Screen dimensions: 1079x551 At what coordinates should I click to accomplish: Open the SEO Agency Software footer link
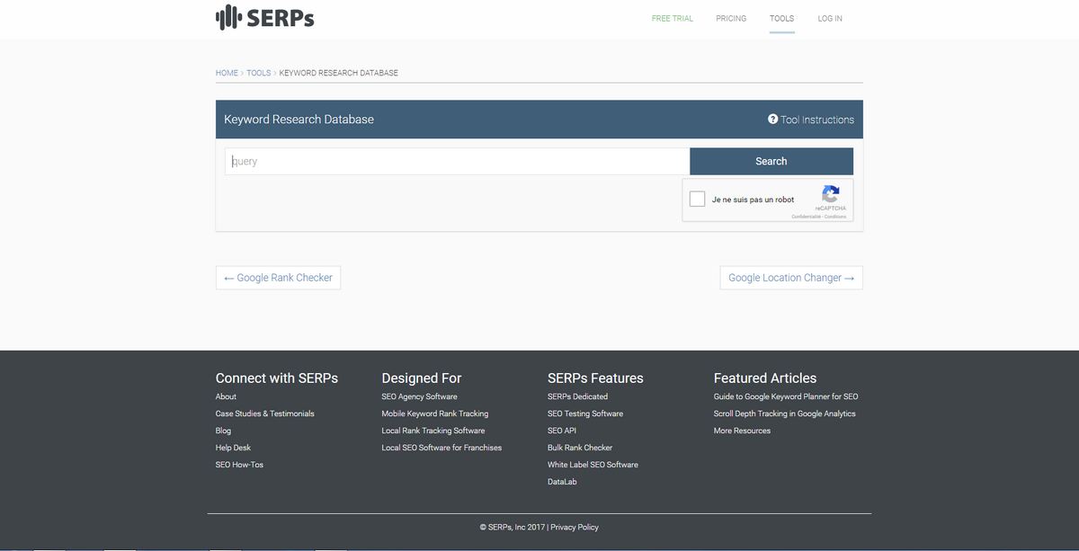click(419, 396)
